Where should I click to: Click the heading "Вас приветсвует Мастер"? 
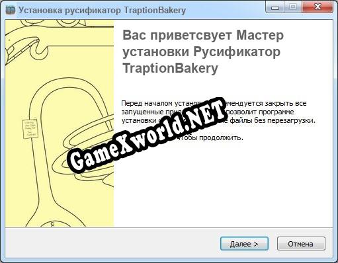click(203, 36)
